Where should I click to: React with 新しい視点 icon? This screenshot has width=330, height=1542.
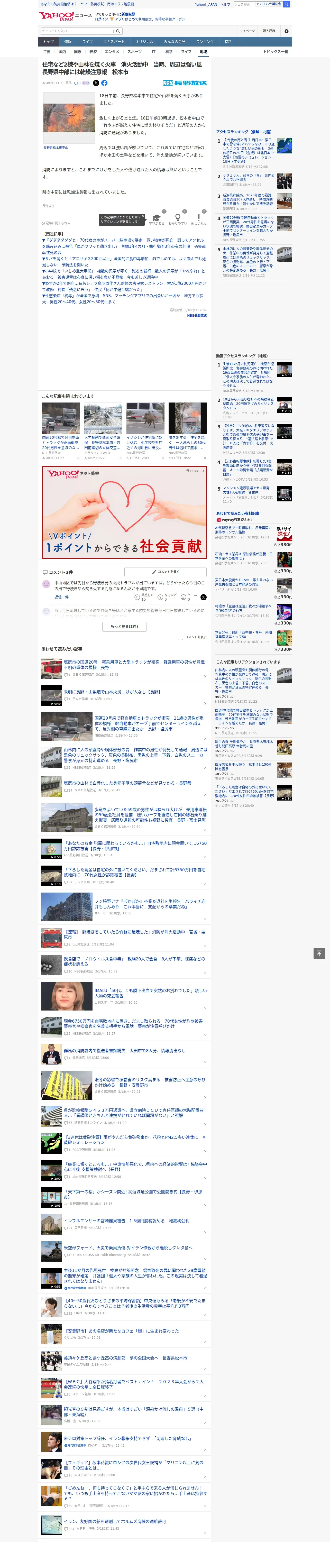199,217
